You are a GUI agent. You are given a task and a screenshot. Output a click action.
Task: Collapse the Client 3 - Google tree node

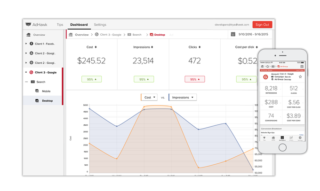click(x=26, y=72)
